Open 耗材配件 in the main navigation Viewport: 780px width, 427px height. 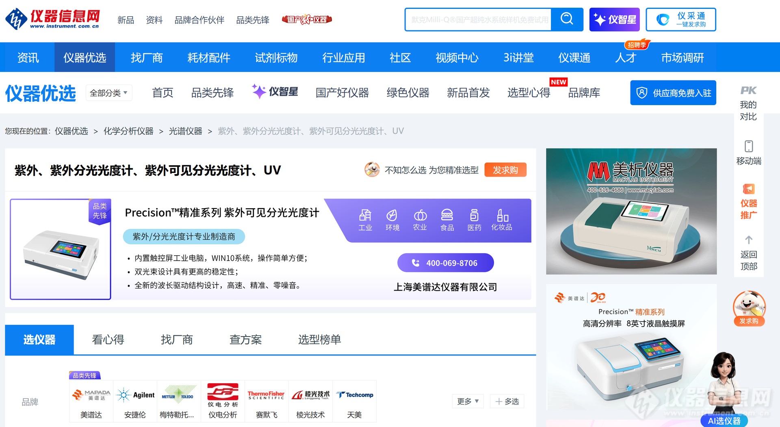(x=208, y=58)
